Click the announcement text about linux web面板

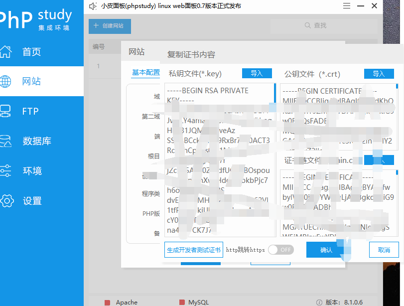tap(171, 6)
